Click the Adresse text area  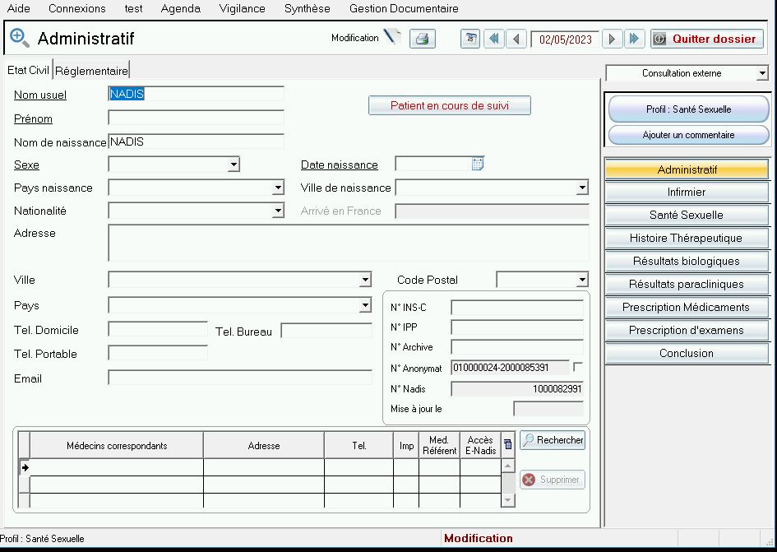coord(349,243)
